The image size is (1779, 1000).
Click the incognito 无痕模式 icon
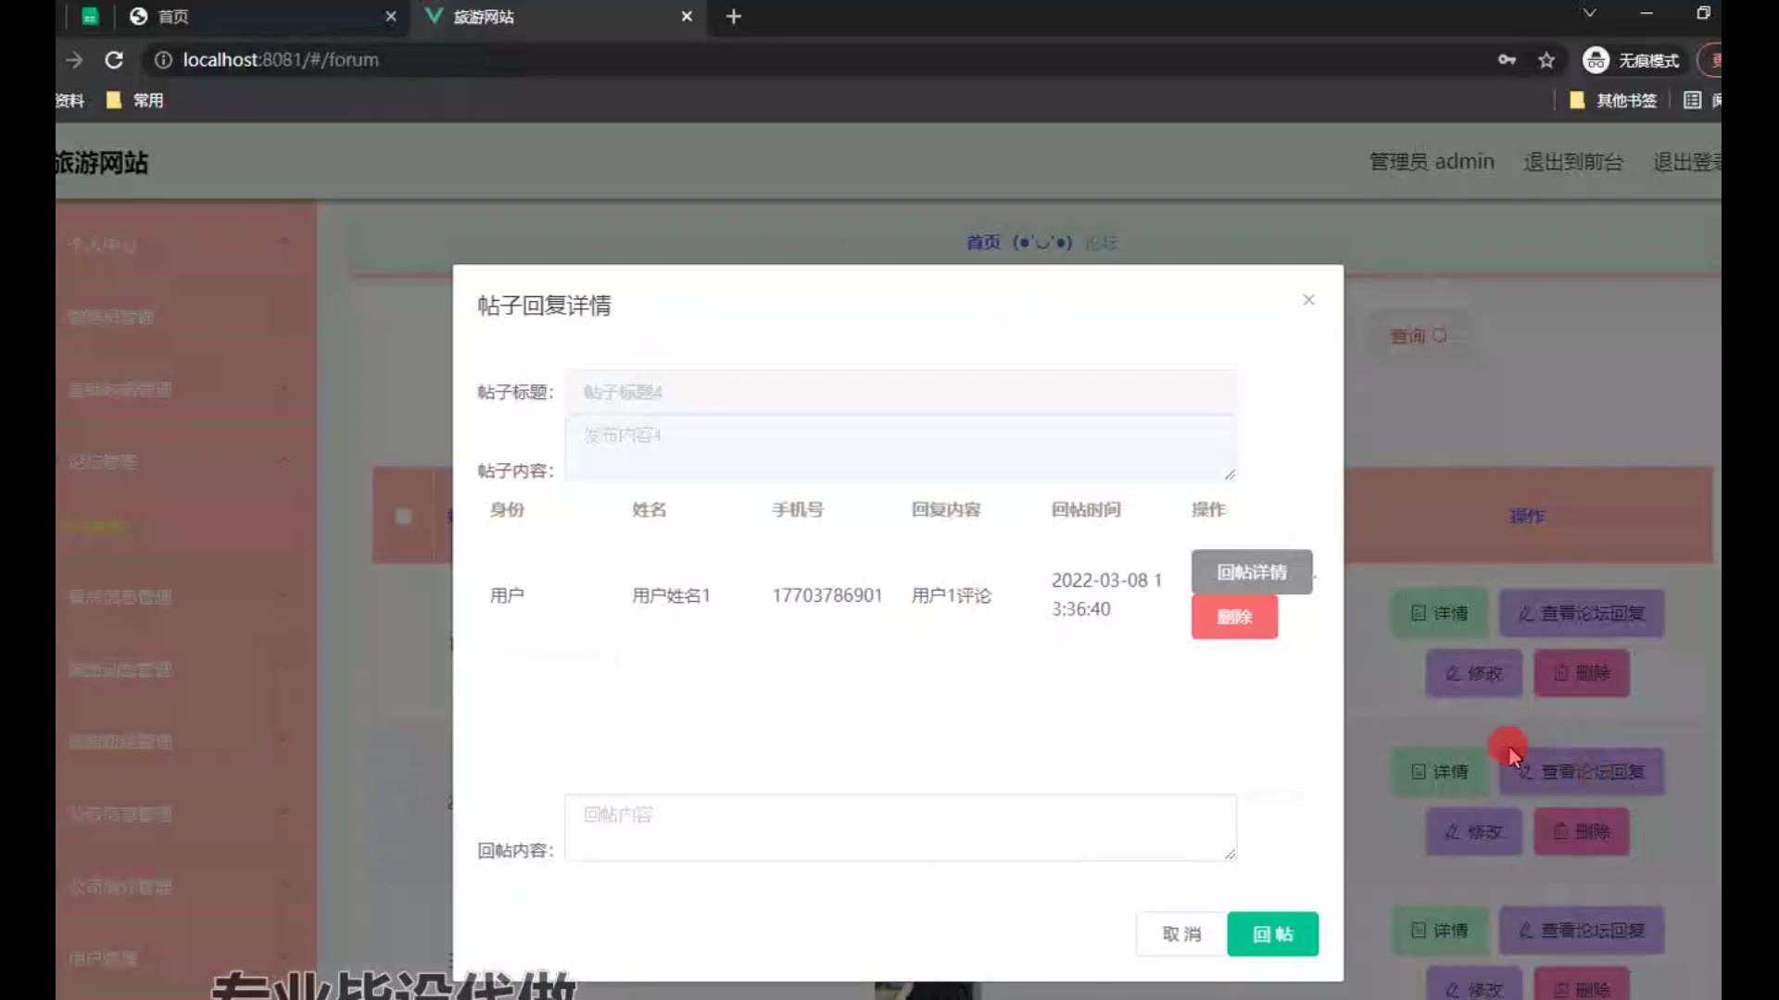pos(1596,60)
